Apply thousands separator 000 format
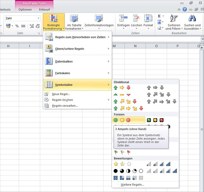Image resolution: width=204 pixels, height=192 pixels. pos(23,26)
